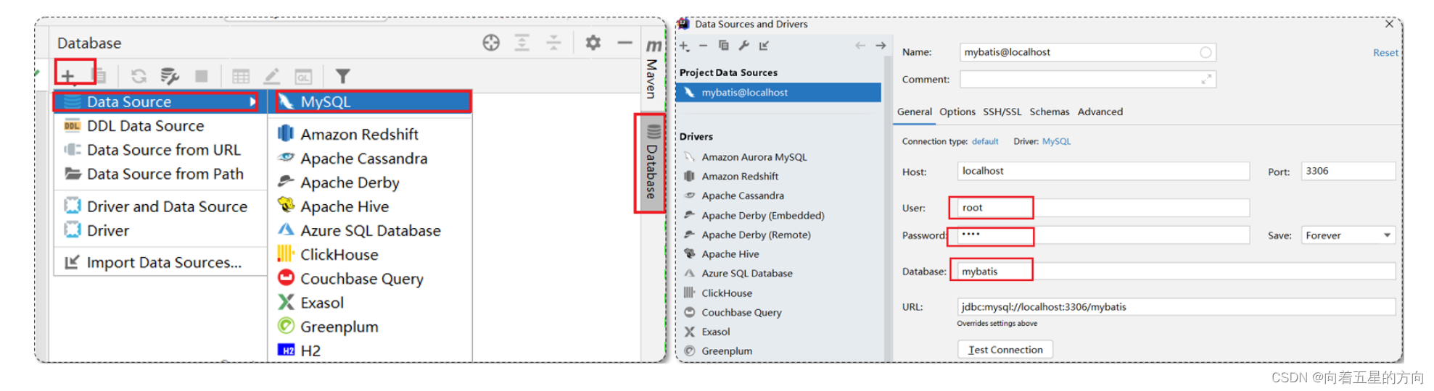This screenshot has width=1434, height=391.
Task: Switch to the Options tab
Action: coord(957,112)
